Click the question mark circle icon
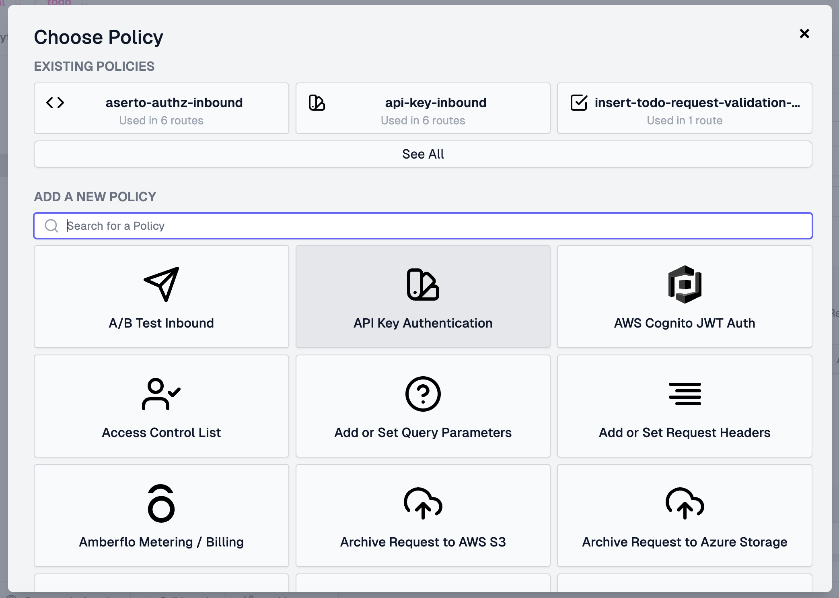The width and height of the screenshot is (839, 598). 423,394
